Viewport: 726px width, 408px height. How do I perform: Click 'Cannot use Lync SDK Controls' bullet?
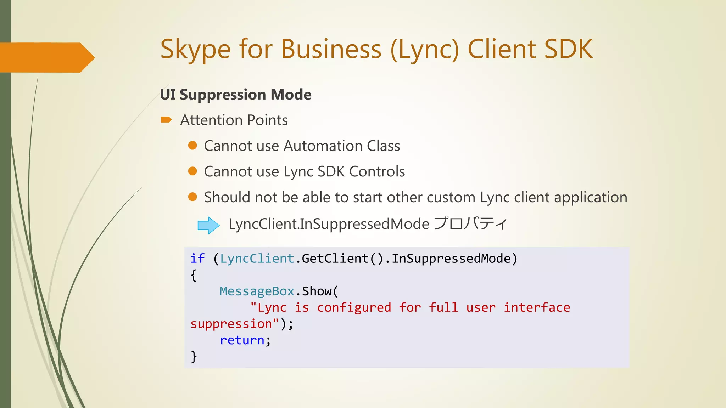[305, 172]
